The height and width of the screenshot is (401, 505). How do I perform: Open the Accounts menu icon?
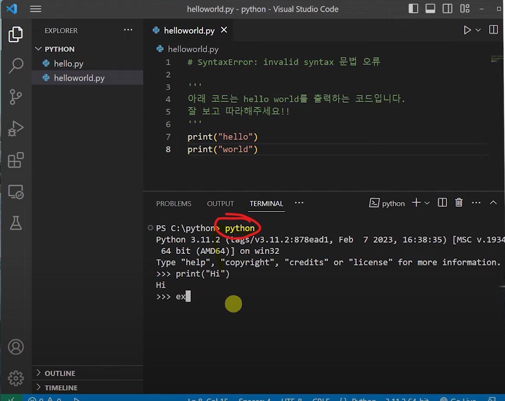click(16, 347)
